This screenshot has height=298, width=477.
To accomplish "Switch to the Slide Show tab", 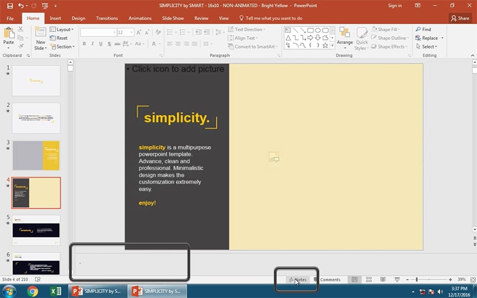I will pos(173,19).
